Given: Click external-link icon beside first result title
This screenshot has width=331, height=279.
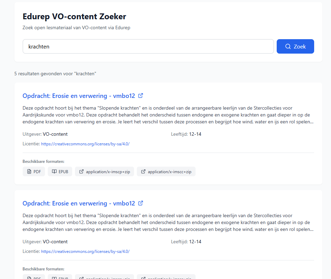Looking at the screenshot, I should click(141, 96).
